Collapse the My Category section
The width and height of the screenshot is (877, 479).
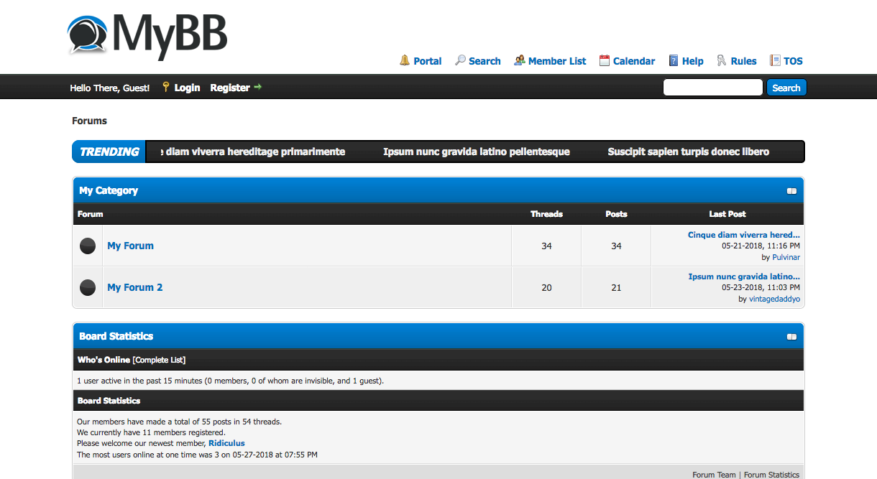coord(791,191)
